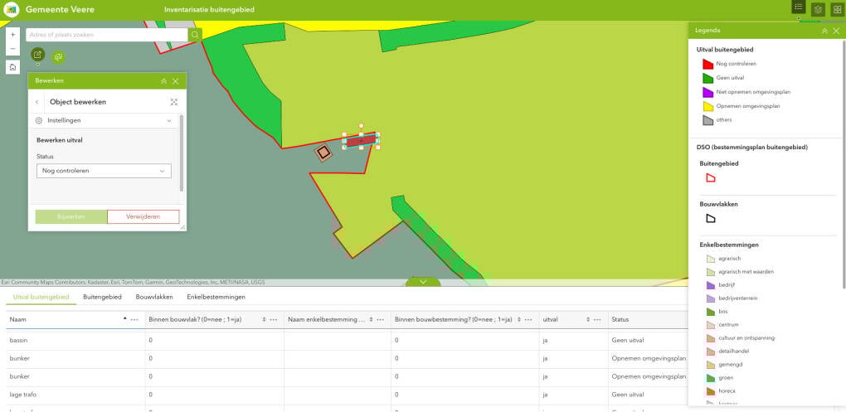This screenshot has height=412, width=846.
Task: Collapse the Legenda panel
Action: click(824, 30)
